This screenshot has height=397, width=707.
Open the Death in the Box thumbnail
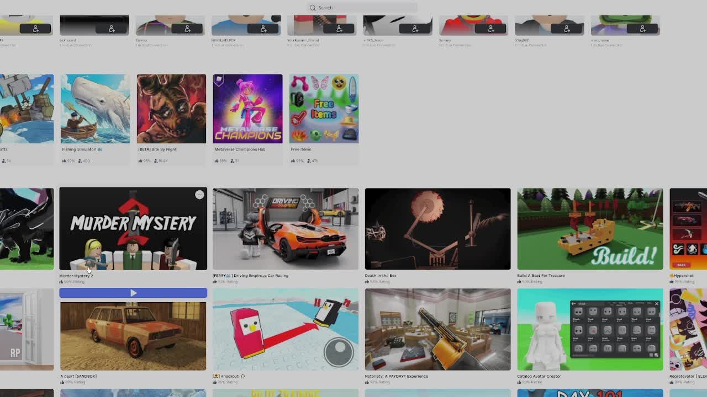coord(438,229)
